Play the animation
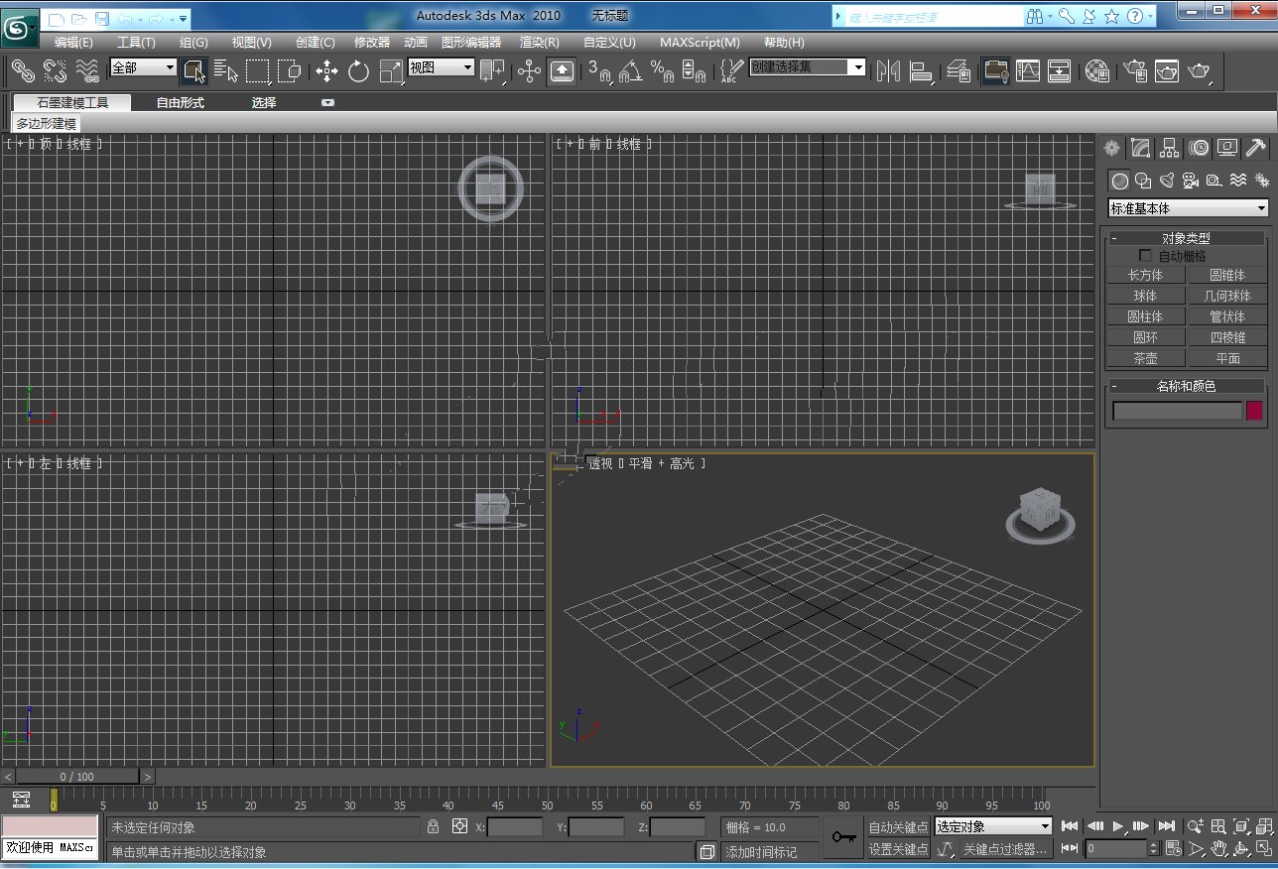Screen dimensions: 1278x869 pyautogui.click(x=1118, y=825)
